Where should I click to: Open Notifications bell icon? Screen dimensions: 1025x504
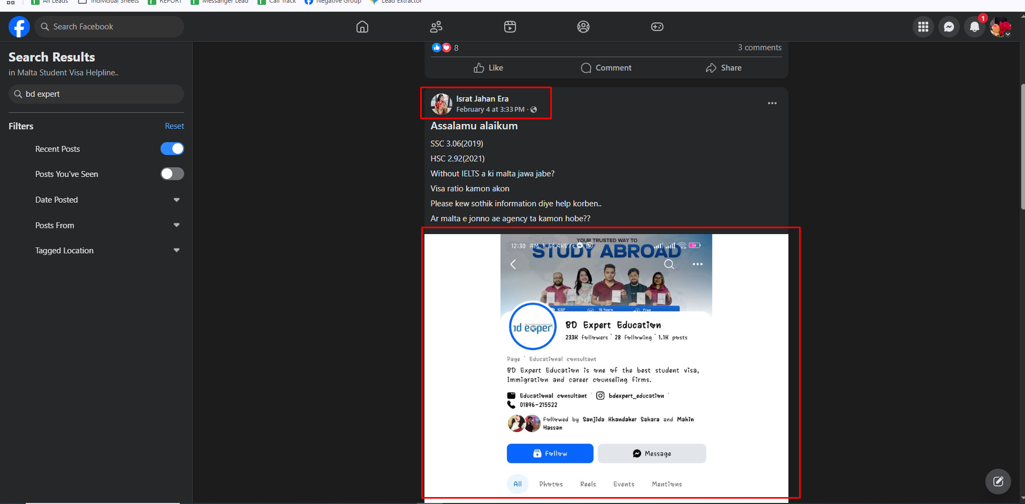click(975, 27)
